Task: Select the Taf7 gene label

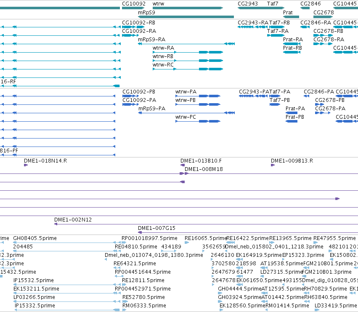Action: tap(272, 4)
